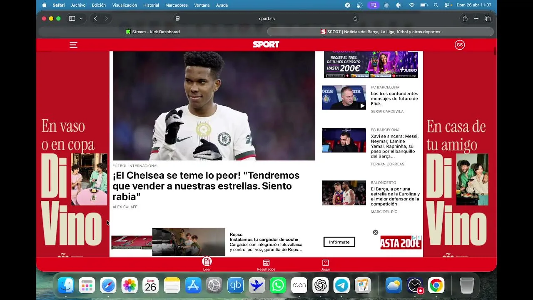
Task: Go forward in Safari history
Action: (106, 18)
